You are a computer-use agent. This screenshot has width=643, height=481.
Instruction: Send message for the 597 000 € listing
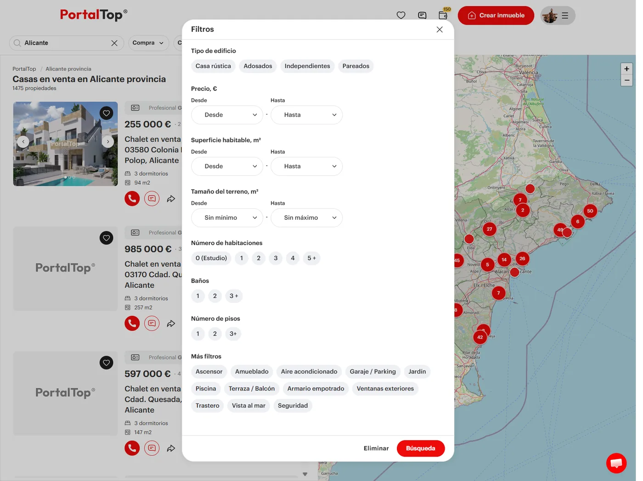pos(152,448)
